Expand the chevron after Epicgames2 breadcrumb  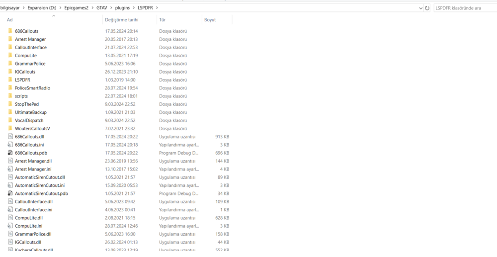click(x=92, y=8)
